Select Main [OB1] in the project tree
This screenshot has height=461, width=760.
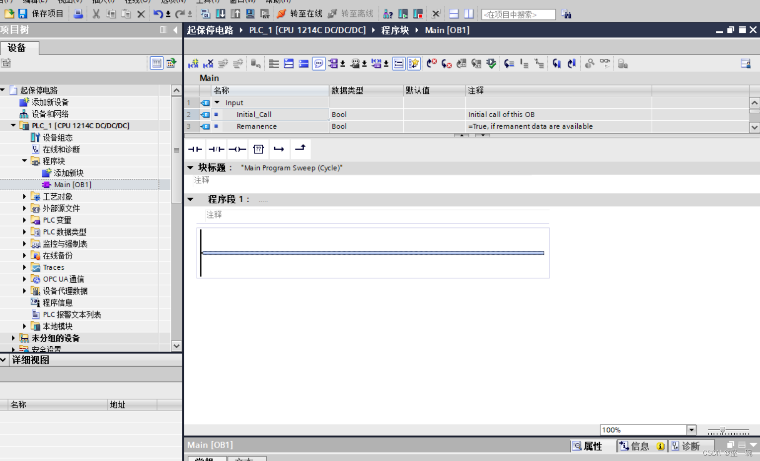[x=73, y=185]
